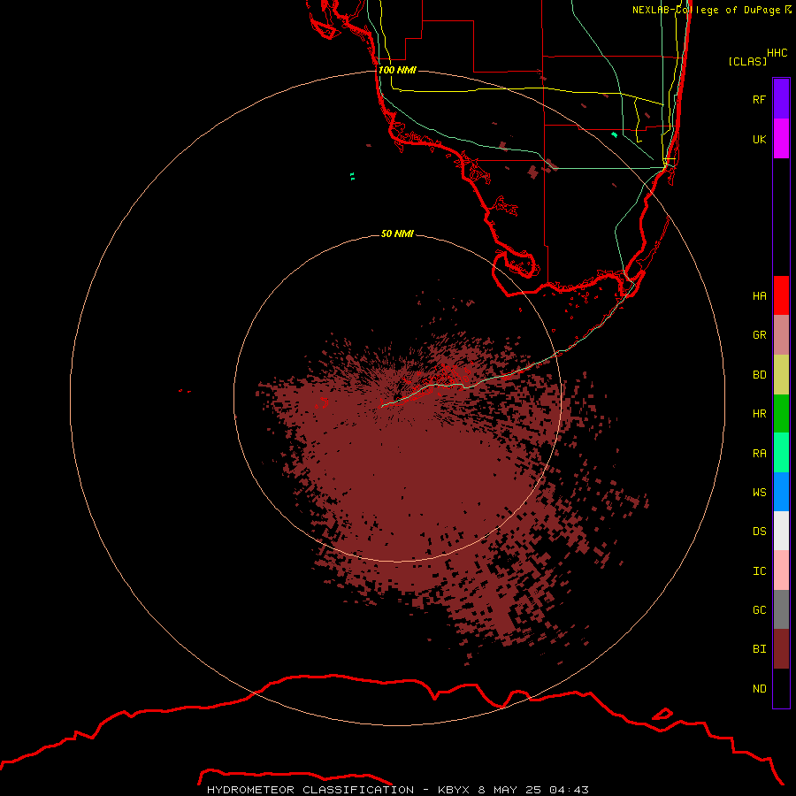Click the RA legend label
The width and height of the screenshot is (796, 796).
(760, 454)
